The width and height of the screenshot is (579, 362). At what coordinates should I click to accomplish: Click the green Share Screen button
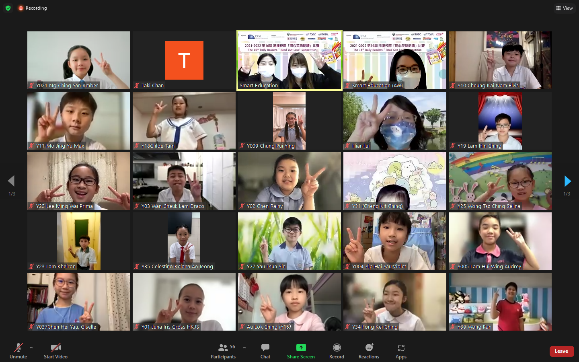click(x=301, y=351)
